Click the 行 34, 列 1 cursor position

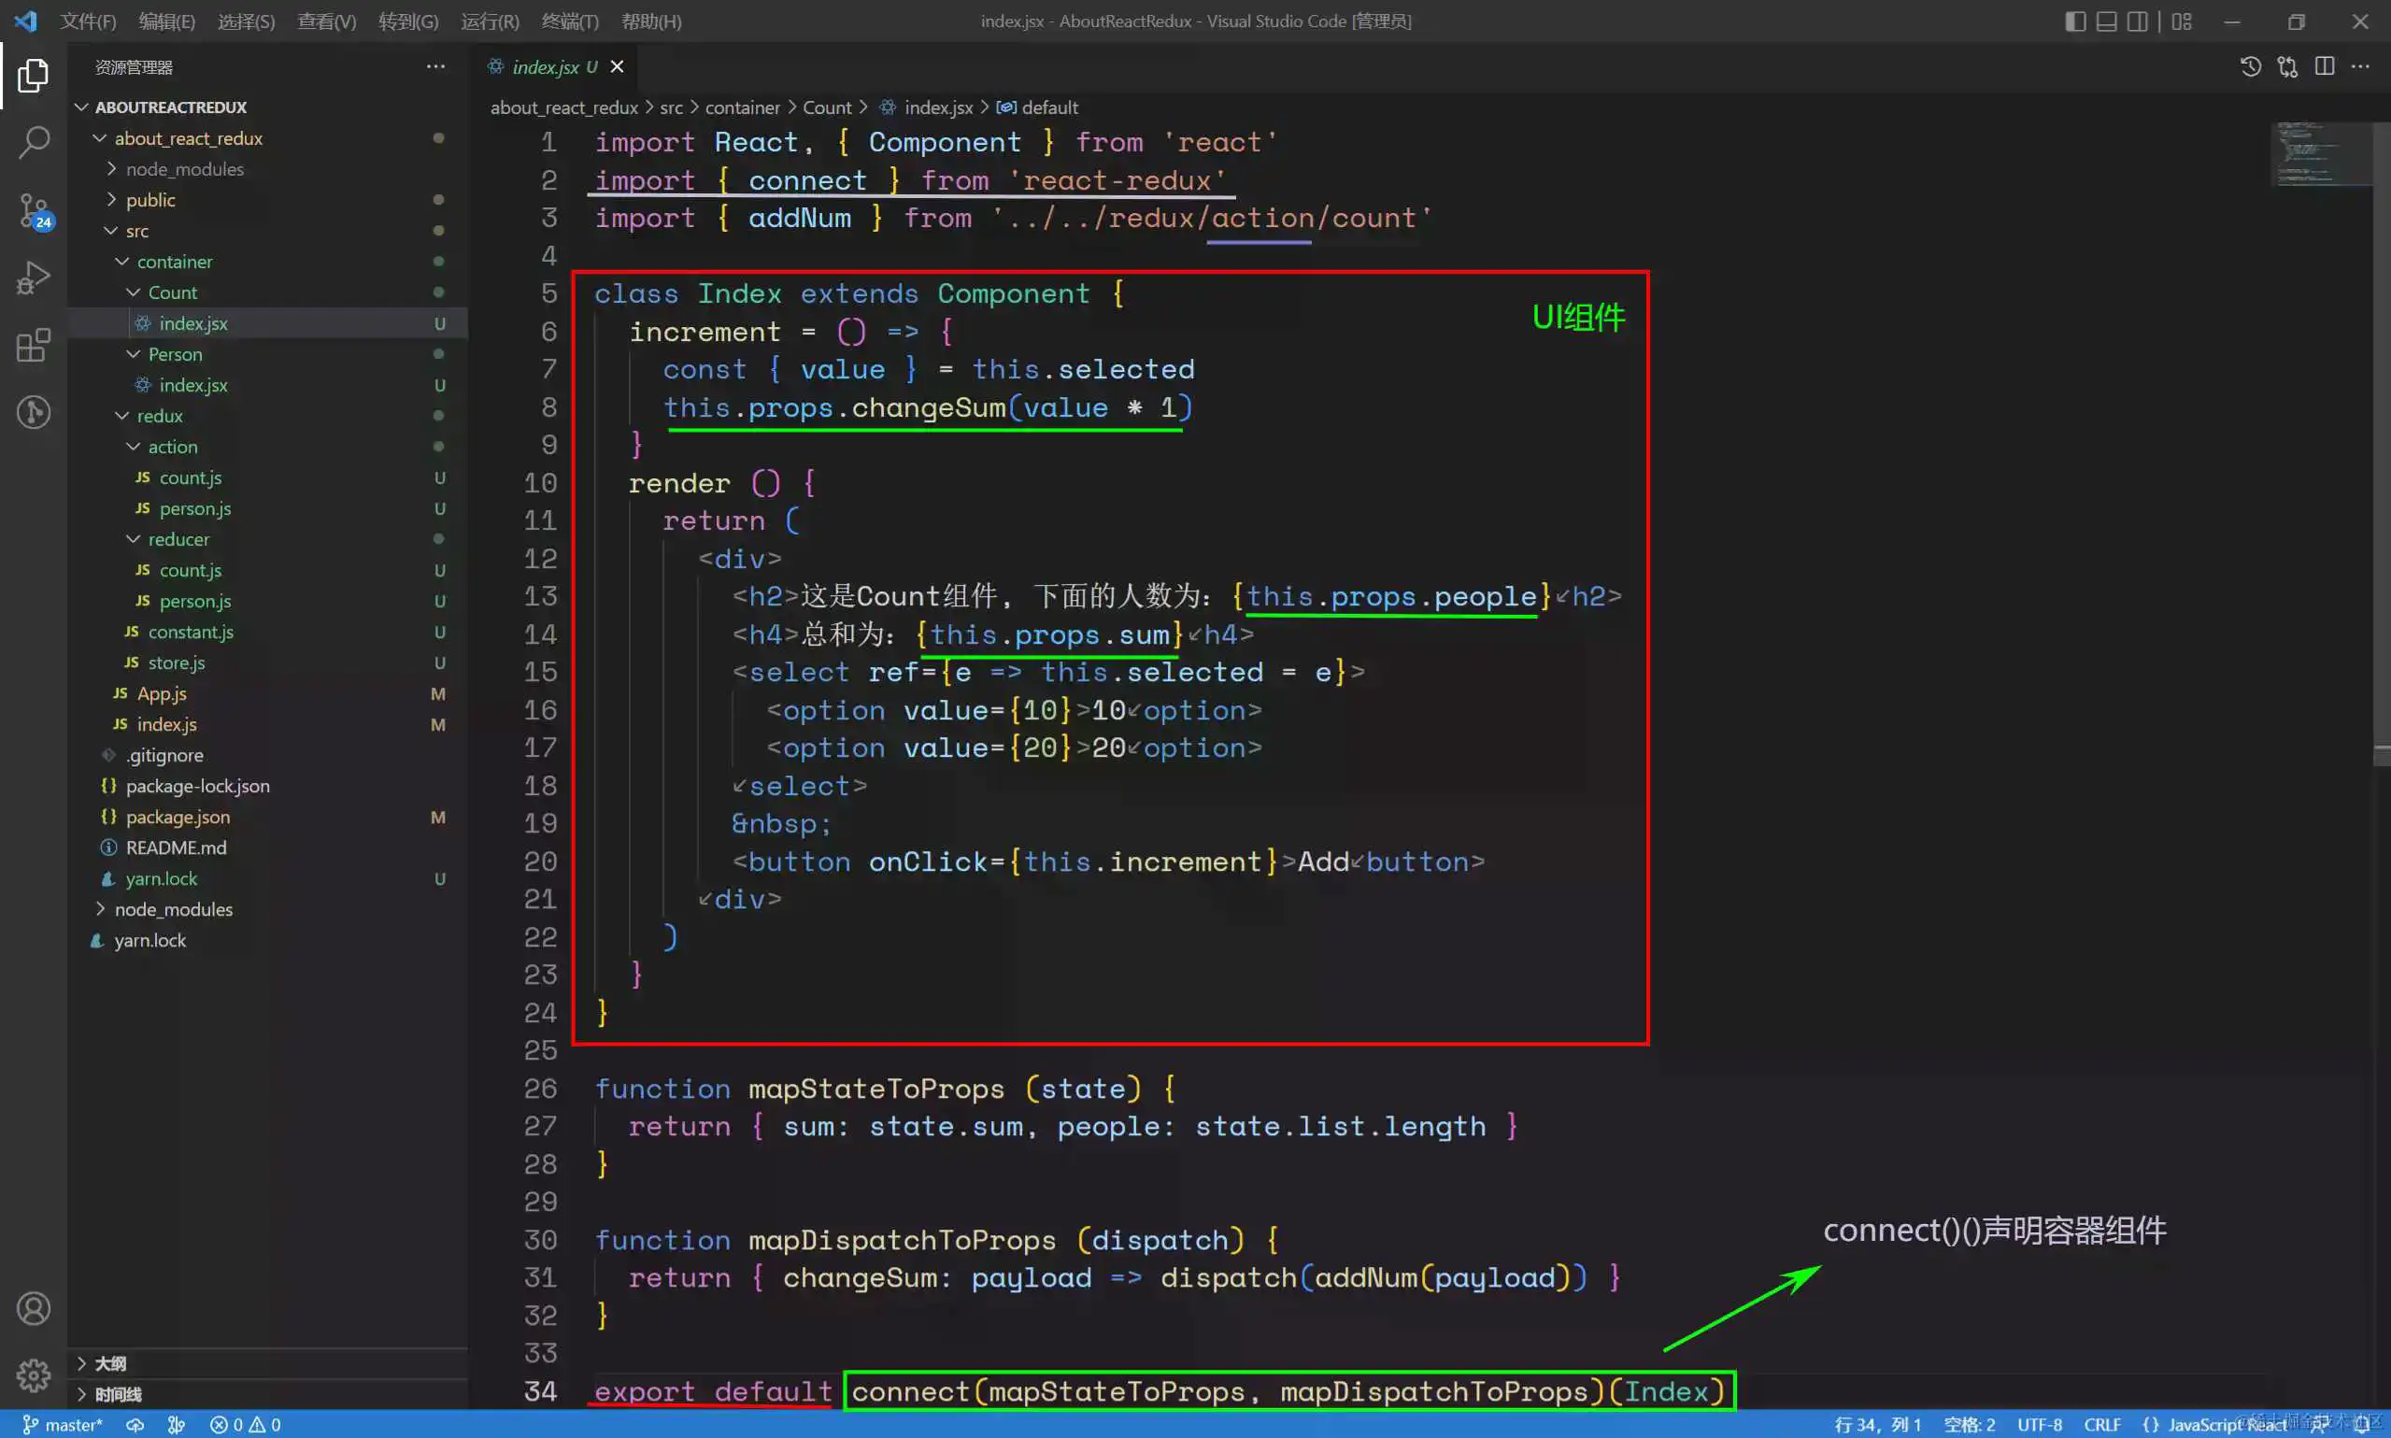[x=1877, y=1424]
